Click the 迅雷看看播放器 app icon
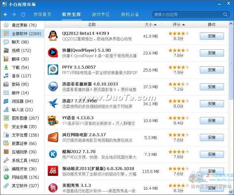The image size is (234, 195). pos(53,86)
